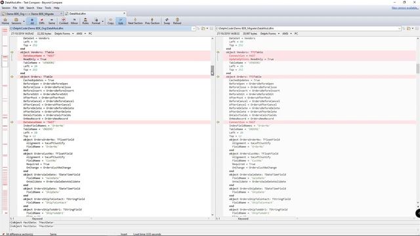The image size is (420, 236).
Task: Open the Rules toolbar icon
Action: tap(85, 21)
